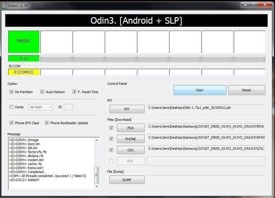Click the Message log scroll down arrow
This screenshot has height=198, width=275.
[x=97, y=186]
